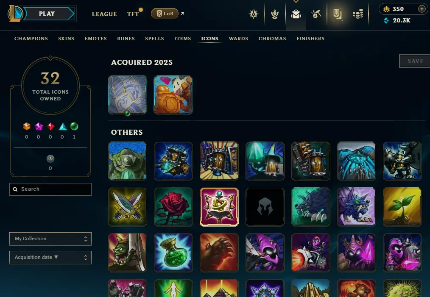The width and height of the screenshot is (430, 297).
Task: Select the red rose summoner icon
Action: click(173, 207)
